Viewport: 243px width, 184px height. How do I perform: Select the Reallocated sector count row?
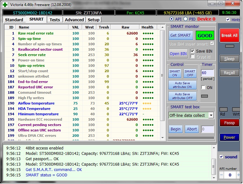(82, 49)
